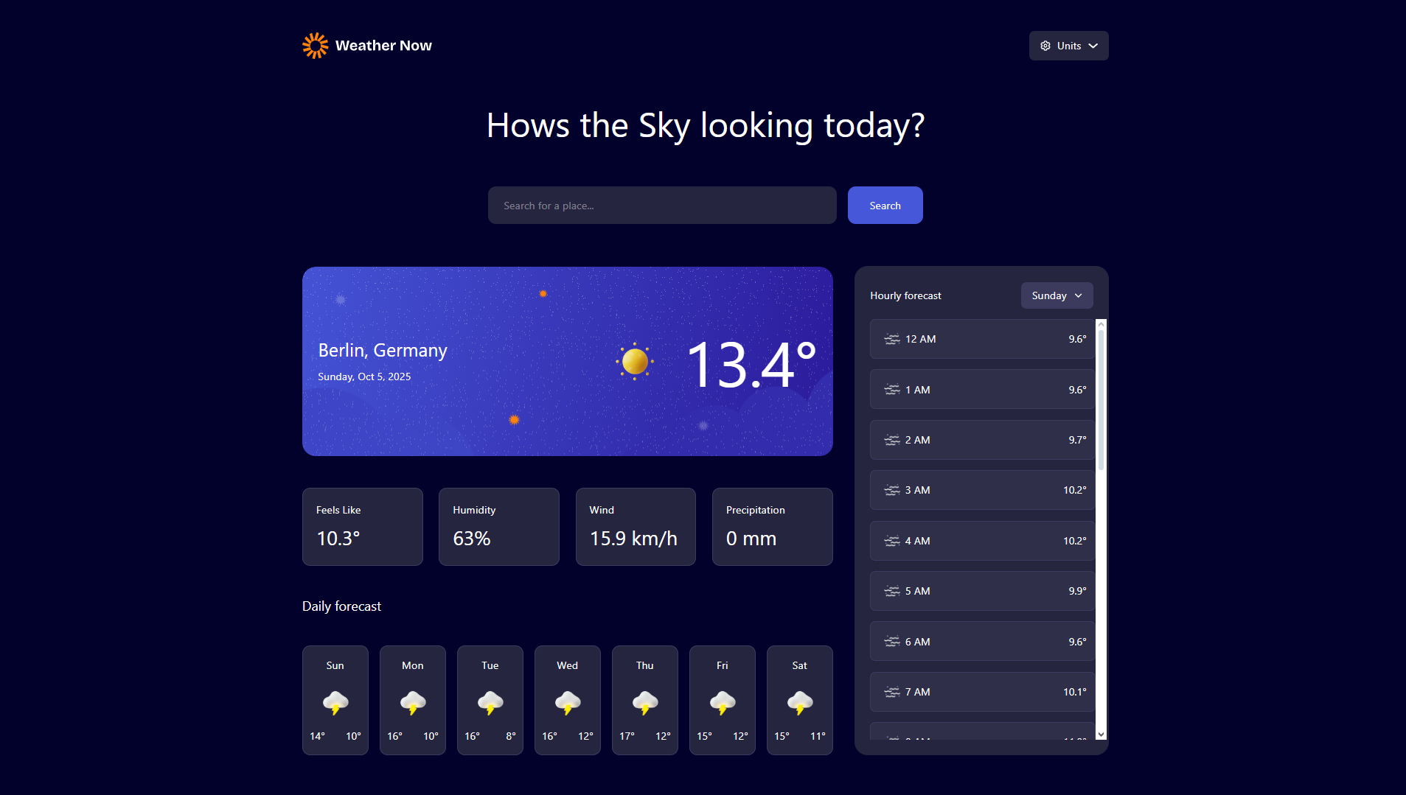This screenshot has height=795, width=1406.
Task: Click the Weather Now title text
Action: pyautogui.click(x=383, y=46)
